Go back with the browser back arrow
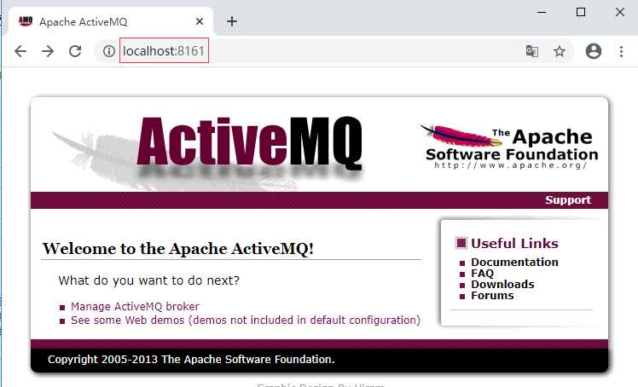Screen dimensions: 638x387 point(20,51)
